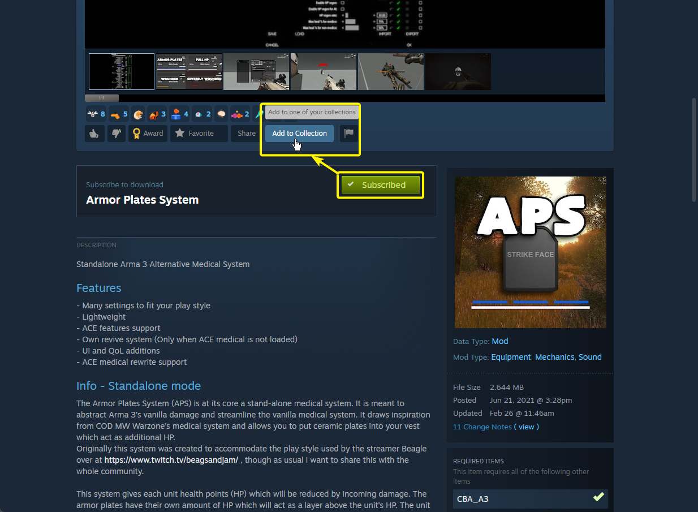Click the thumbnail strip horizontal scrollbar handle
Screen dimensions: 698x512
102,98
